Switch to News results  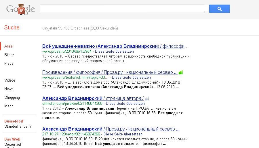[9, 89]
